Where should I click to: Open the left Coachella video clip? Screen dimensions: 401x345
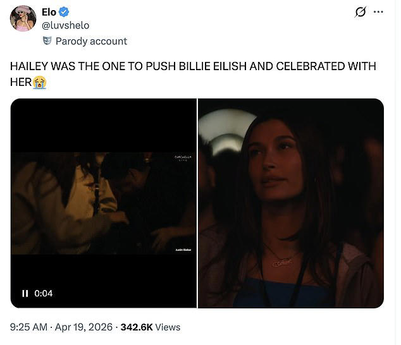[104, 203]
